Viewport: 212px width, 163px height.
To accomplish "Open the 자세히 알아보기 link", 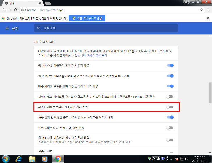I will click(97, 55).
